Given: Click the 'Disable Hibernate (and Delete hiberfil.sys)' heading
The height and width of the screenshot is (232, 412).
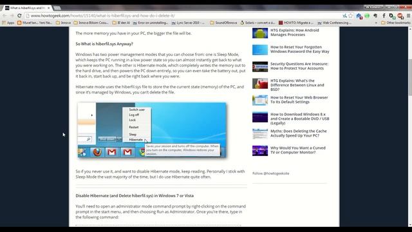Looking at the screenshot, I should click(135, 196).
